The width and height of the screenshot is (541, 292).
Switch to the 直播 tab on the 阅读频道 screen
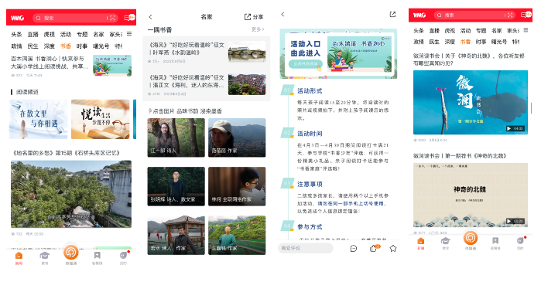click(x=33, y=34)
